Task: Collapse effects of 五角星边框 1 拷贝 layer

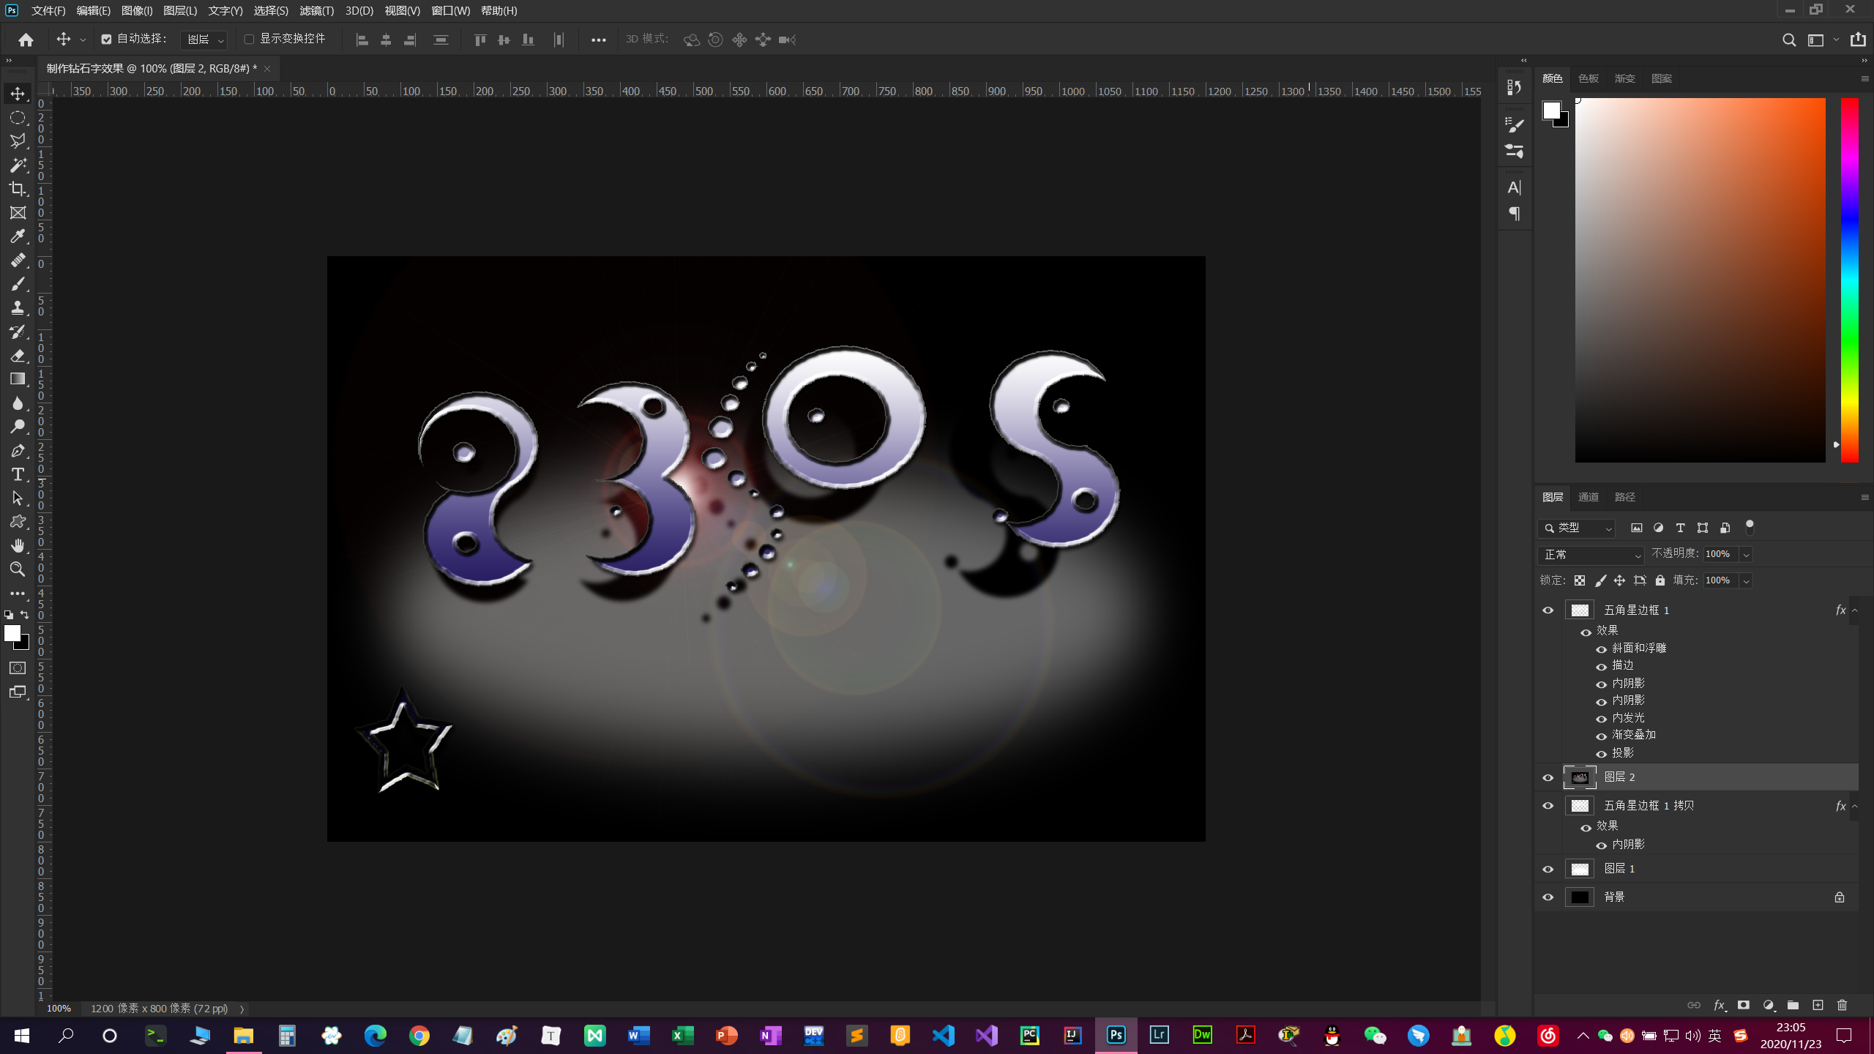Action: tap(1855, 806)
